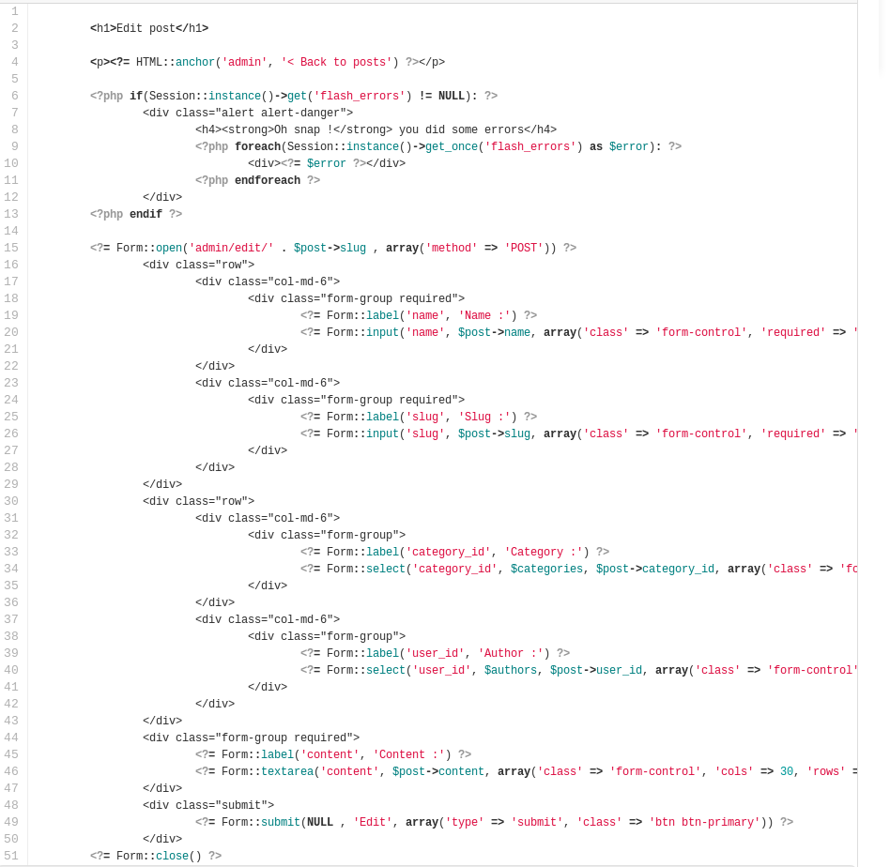Click the 'endif' keyword on line 13
The image size is (890, 867).
pos(146,214)
